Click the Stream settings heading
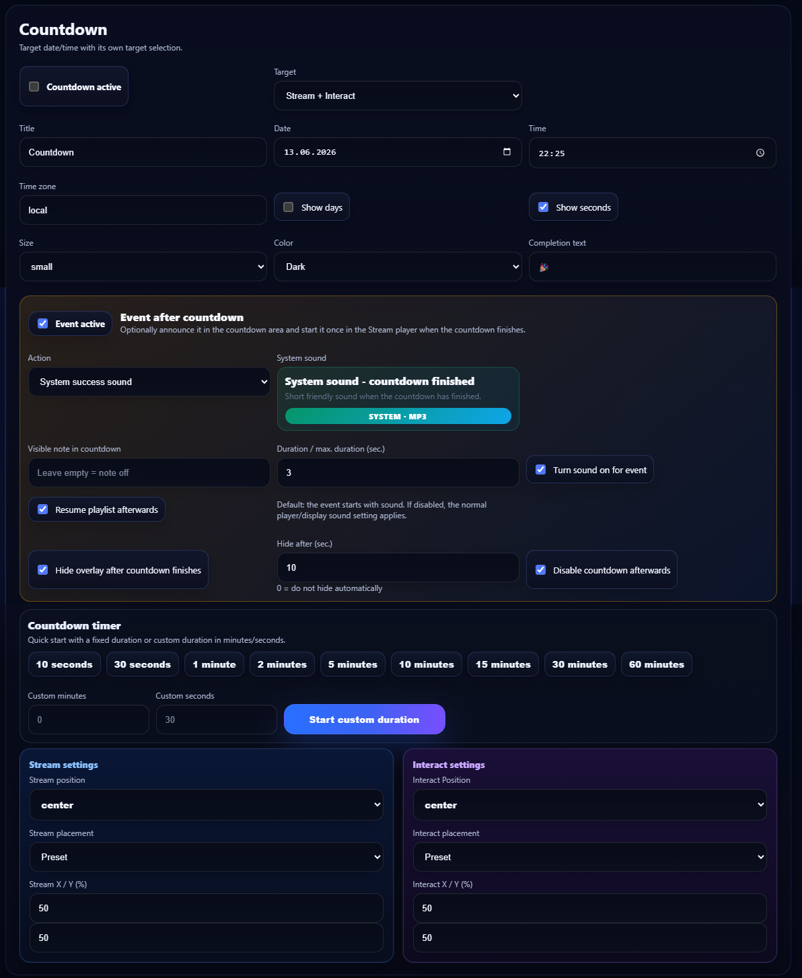This screenshot has height=978, width=802. pyautogui.click(x=63, y=765)
